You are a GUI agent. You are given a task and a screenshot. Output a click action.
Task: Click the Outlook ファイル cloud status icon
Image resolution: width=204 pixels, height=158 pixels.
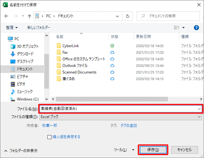[112, 66]
